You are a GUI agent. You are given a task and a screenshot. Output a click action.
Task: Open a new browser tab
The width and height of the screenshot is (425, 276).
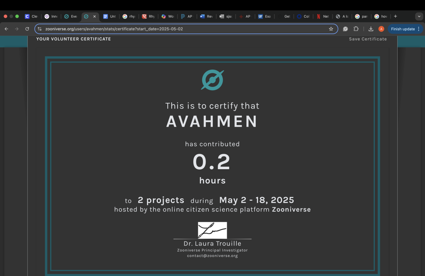(395, 16)
